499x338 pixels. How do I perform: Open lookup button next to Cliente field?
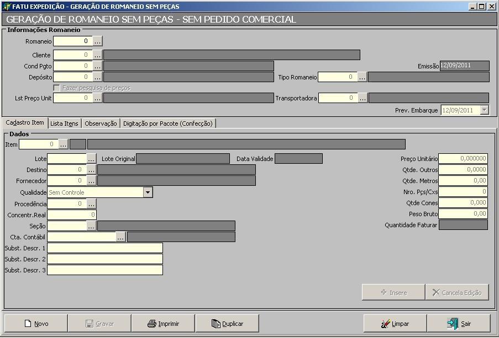pos(97,55)
